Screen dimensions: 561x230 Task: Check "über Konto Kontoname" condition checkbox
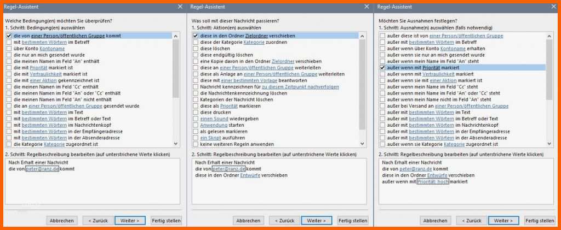pos(9,49)
